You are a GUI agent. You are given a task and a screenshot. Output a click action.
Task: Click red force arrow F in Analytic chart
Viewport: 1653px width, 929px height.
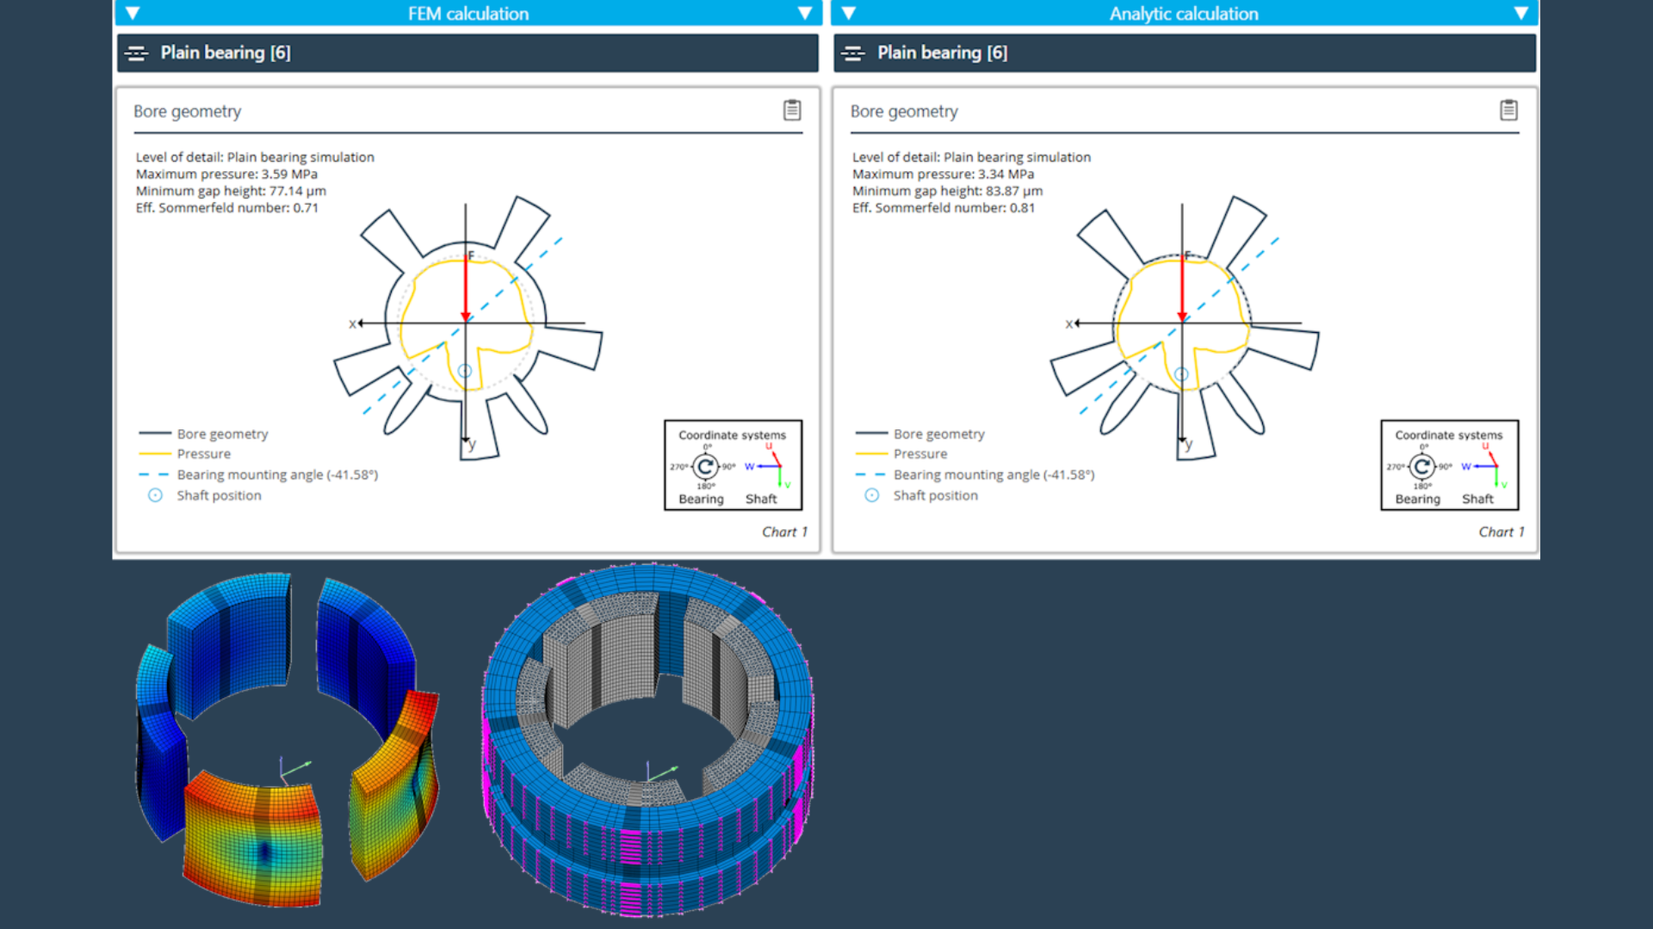click(1182, 287)
